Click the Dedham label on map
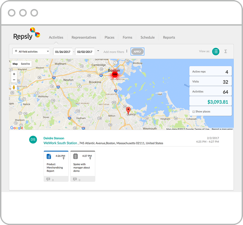The image size is (243, 225). tap(81, 118)
